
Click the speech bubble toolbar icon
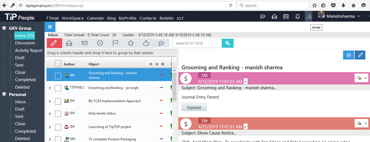point(161,43)
